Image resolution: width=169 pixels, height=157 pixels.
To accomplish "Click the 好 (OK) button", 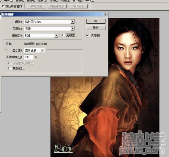I will click(x=96, y=21).
